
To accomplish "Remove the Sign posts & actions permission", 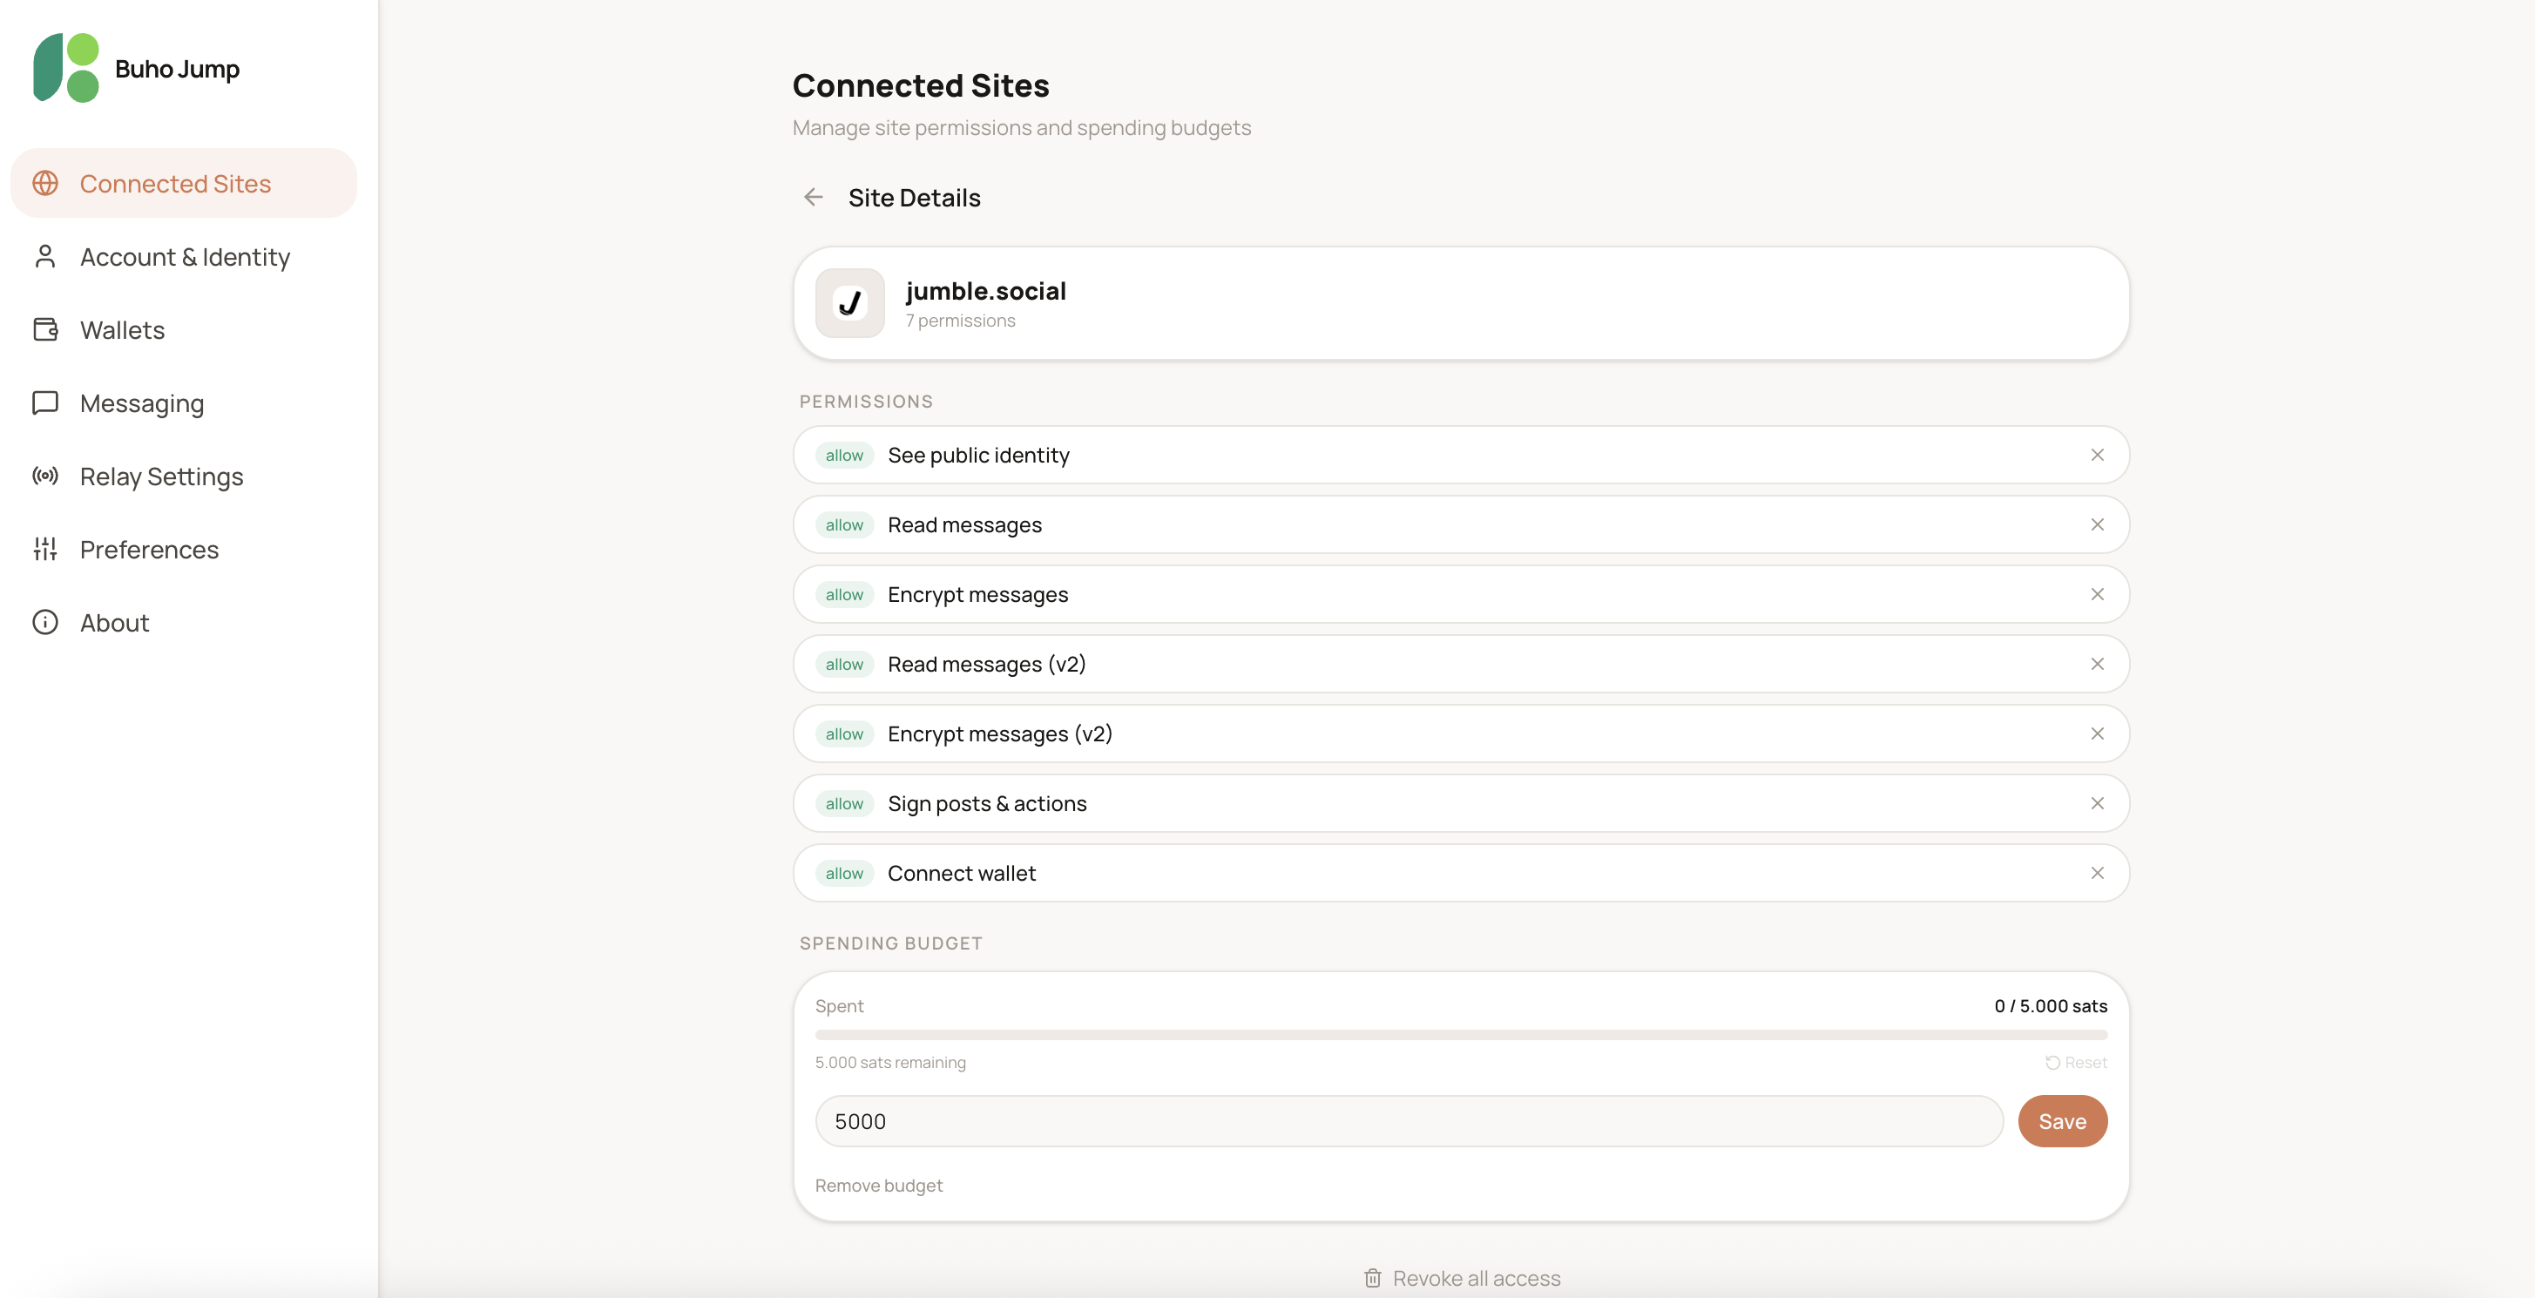I will pyautogui.click(x=2097, y=803).
